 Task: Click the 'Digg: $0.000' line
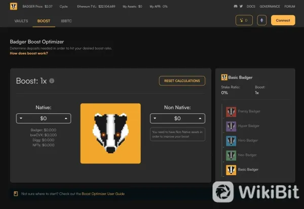44,140
